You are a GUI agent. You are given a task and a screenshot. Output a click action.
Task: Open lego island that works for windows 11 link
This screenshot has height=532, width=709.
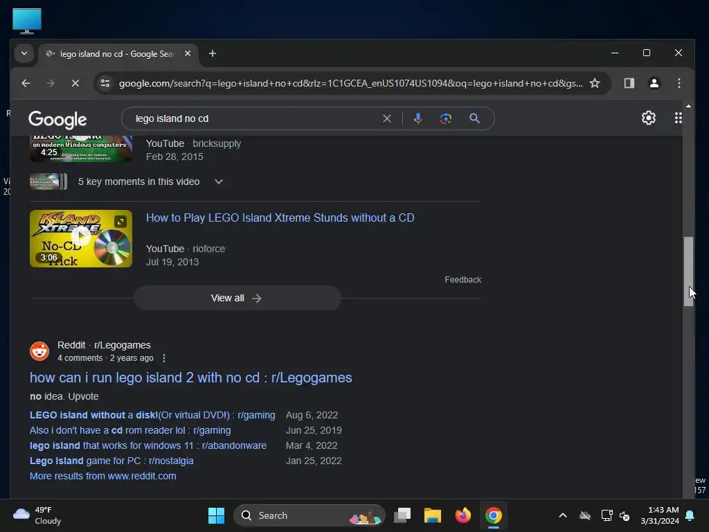coord(148,445)
